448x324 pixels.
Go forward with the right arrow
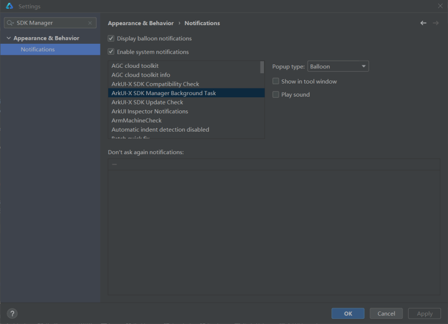click(435, 23)
